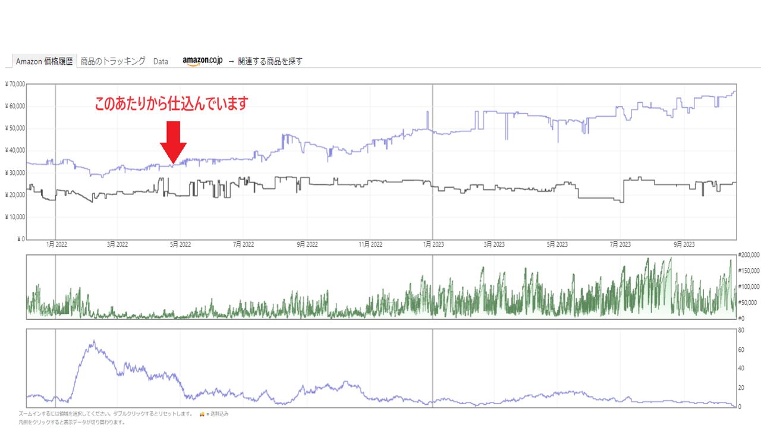Viewport: 761px width, 428px height.
Task: Click the 1月 2022 date label
Action: click(x=55, y=244)
